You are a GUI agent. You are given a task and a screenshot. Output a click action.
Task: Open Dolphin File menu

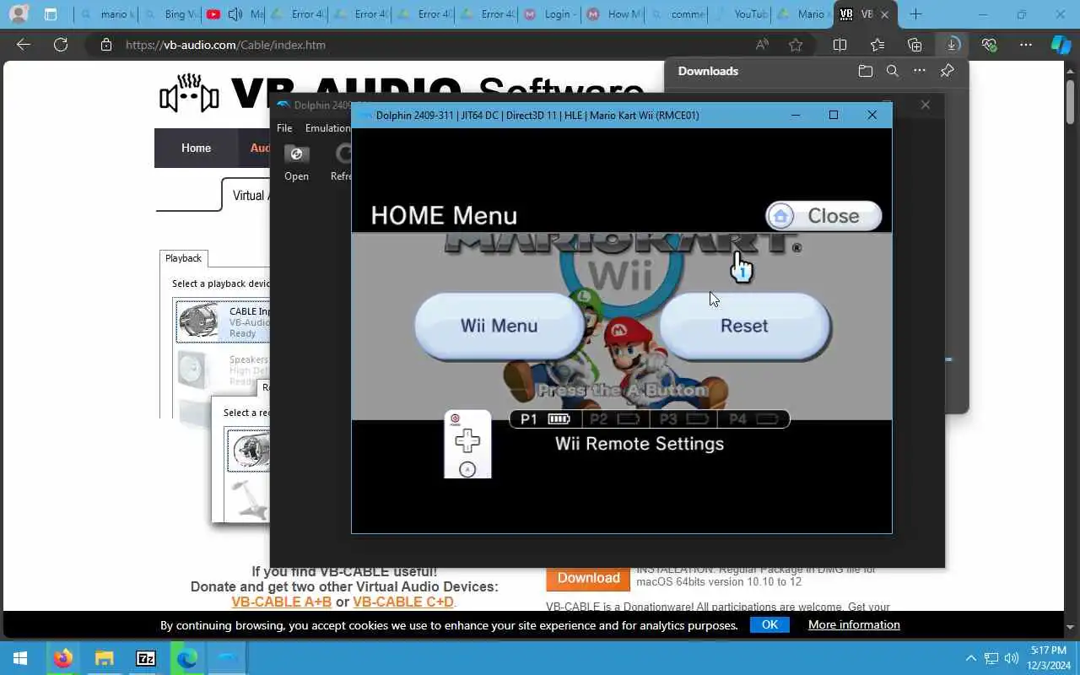coord(284,128)
